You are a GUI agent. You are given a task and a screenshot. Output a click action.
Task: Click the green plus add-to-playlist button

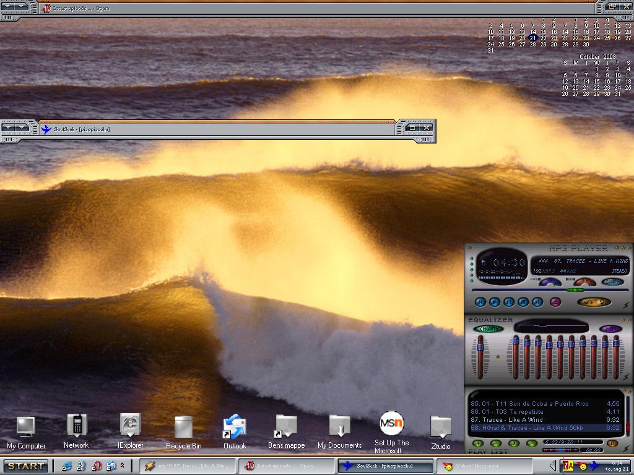[x=478, y=443]
